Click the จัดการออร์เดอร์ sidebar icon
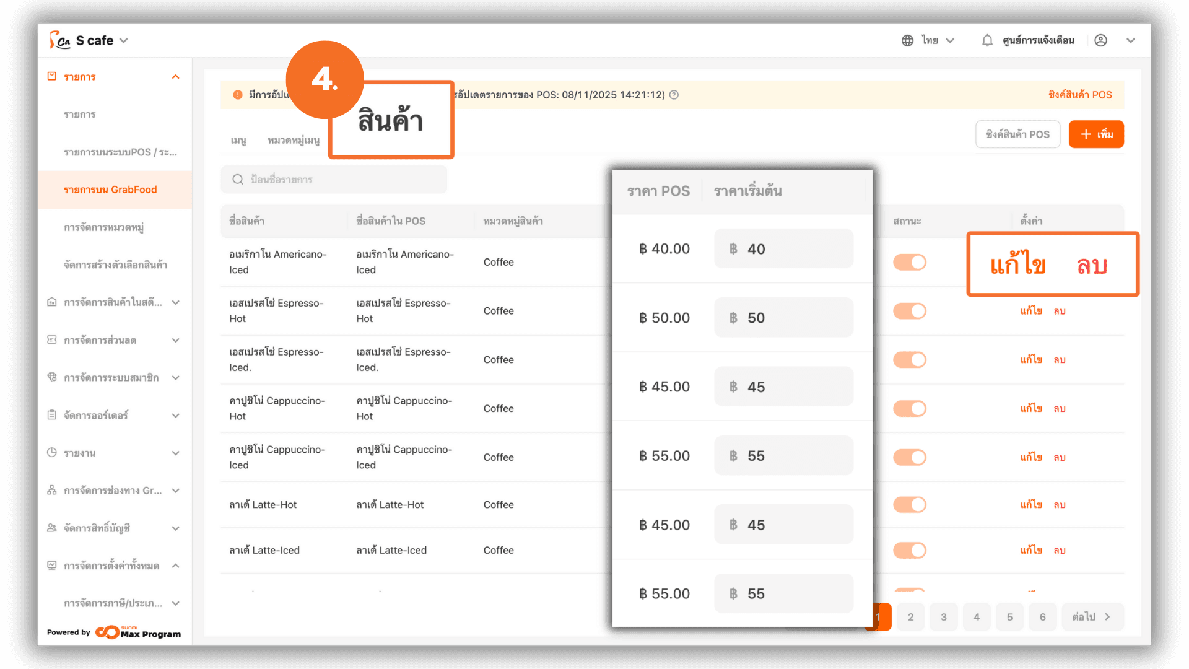The image size is (1189, 669). [x=52, y=415]
